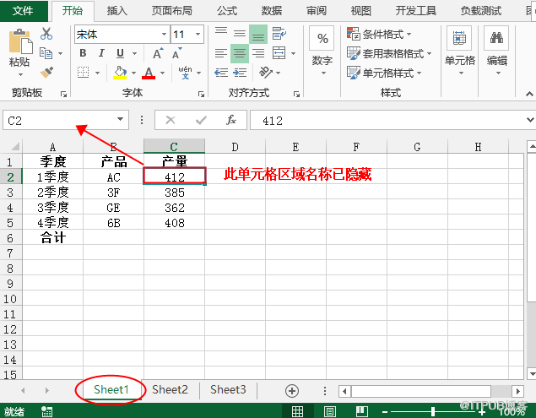Open Cell Styles menu
The image size is (536, 418).
(x=384, y=73)
